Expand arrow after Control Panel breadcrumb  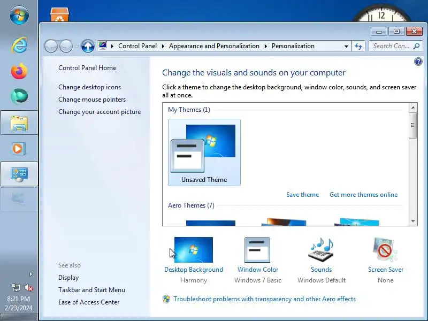coord(163,46)
